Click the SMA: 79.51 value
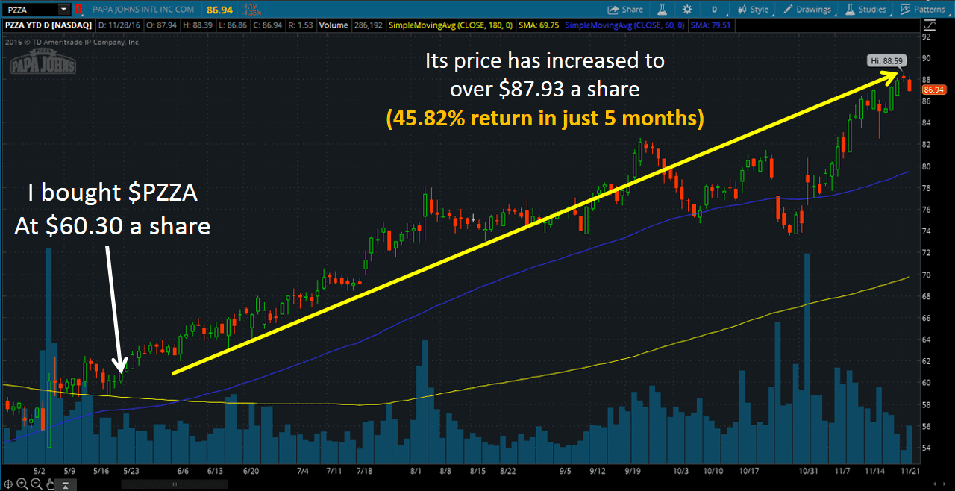 pos(711,25)
